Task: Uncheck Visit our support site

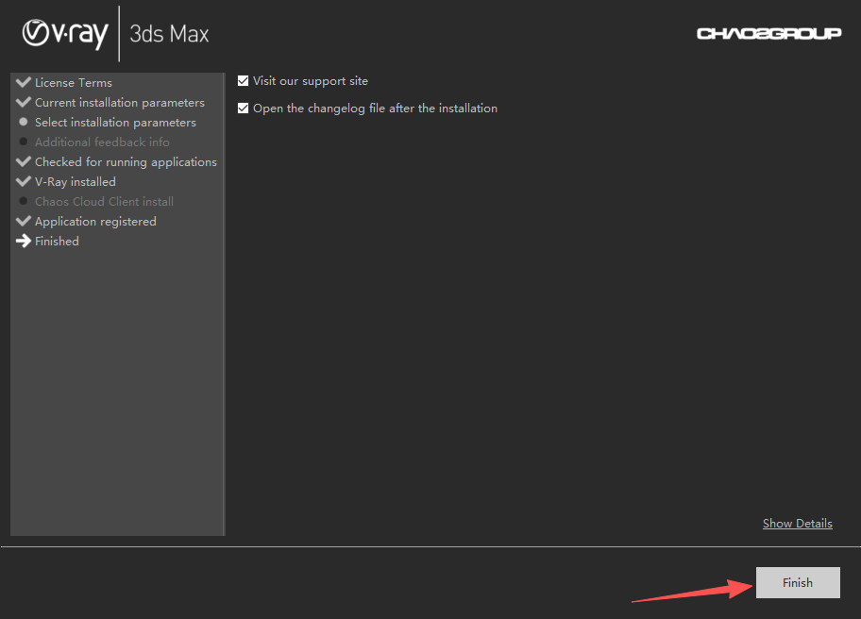Action: point(244,80)
